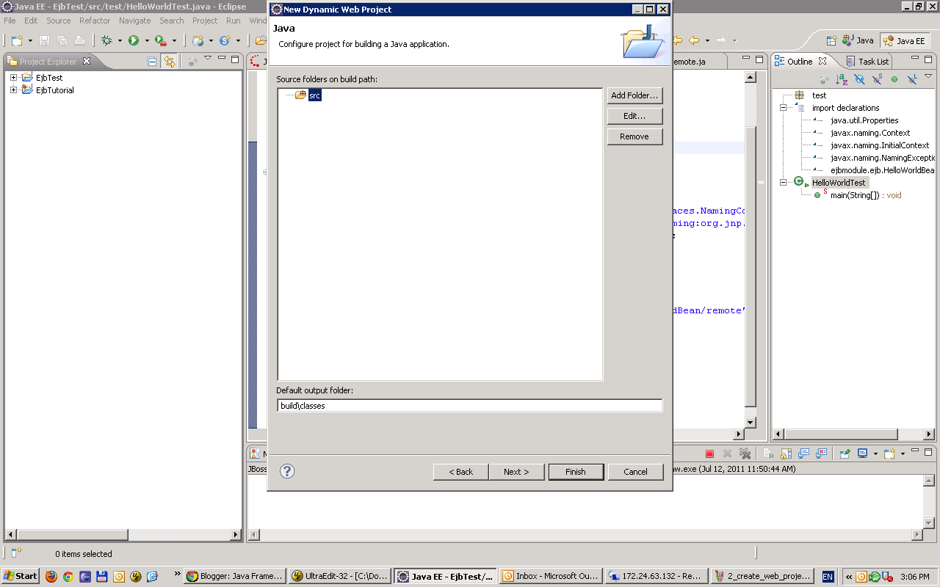Screen dimensions: 940x587
Task: Click the New wizard toolbar icon
Action: click(15, 40)
